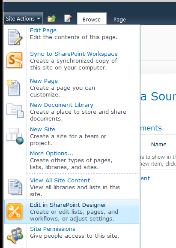Click the Edit page pencil icon in ribbon
The width and height of the screenshot is (176, 248).
click(68, 18)
